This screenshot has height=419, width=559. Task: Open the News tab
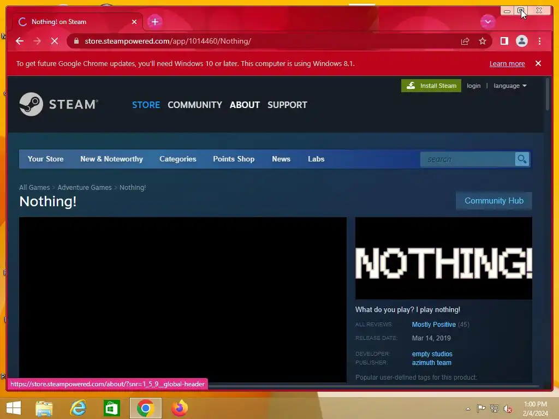pos(281,159)
